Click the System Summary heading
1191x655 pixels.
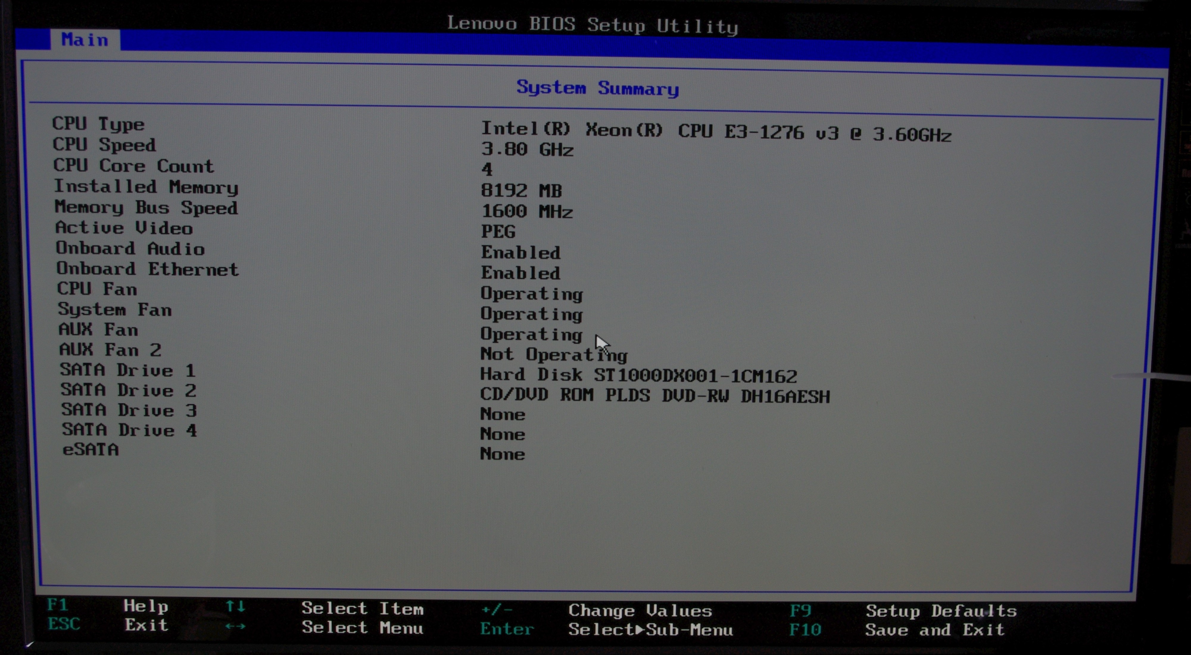[597, 88]
